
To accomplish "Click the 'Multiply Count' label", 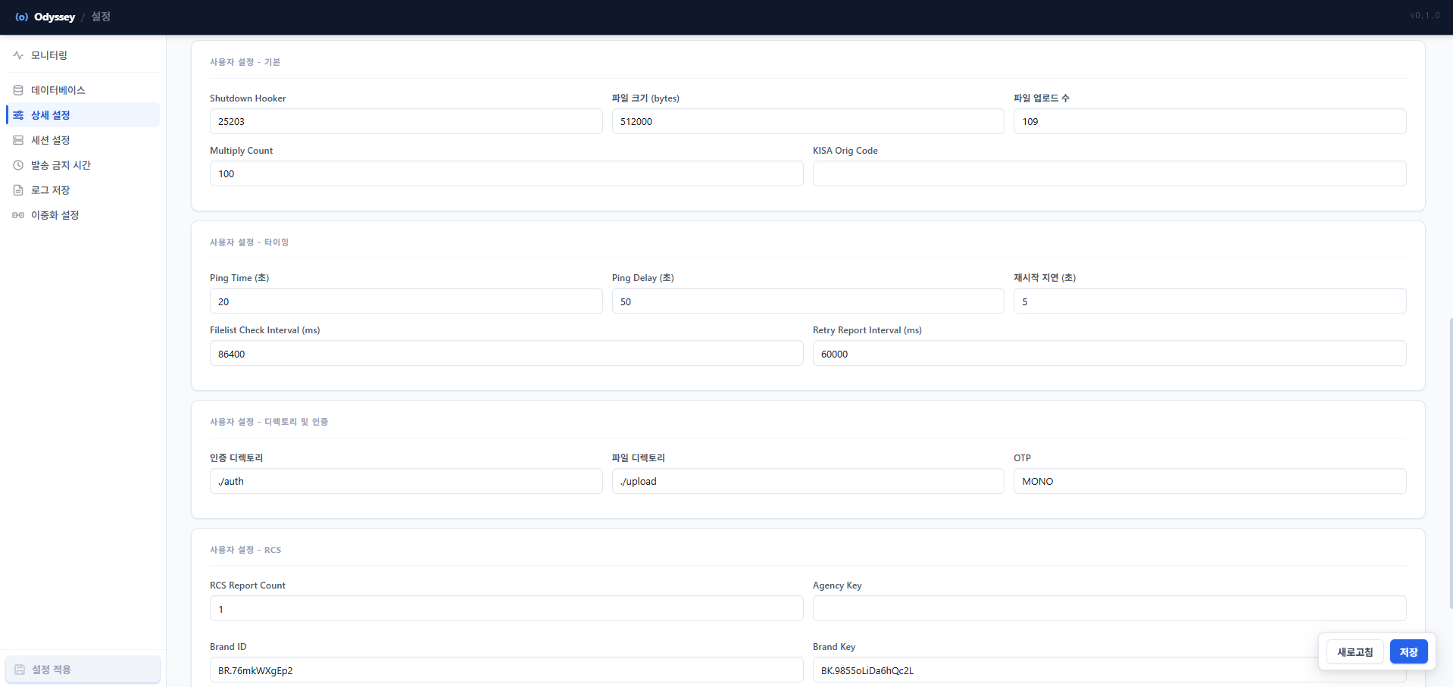I will coord(242,151).
